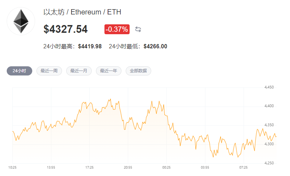
Task: Open the 最近一年 chart view
Action: (108, 71)
